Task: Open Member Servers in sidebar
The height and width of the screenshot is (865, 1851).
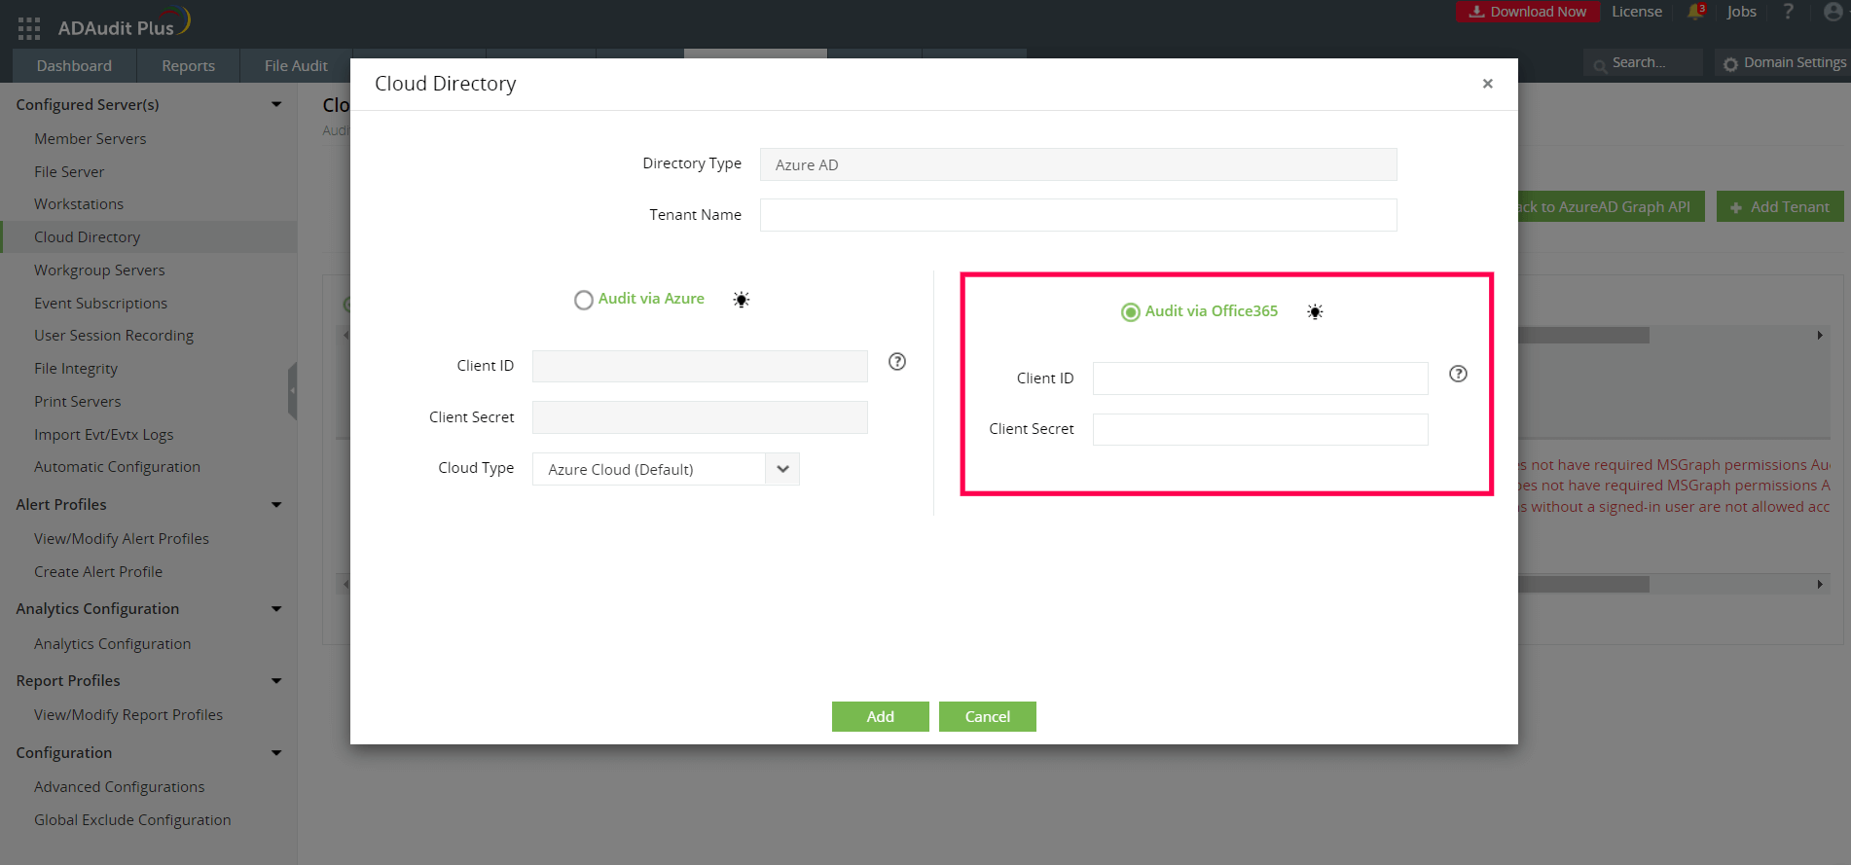Action: pos(90,139)
